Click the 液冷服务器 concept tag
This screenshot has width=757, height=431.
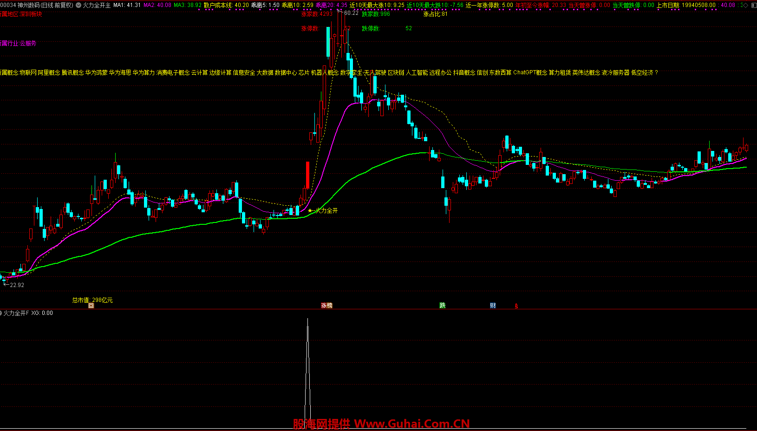pos(616,72)
